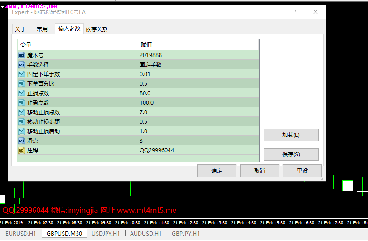Select the 滑点 variable name
The image size is (368, 241).
[x=33, y=141]
